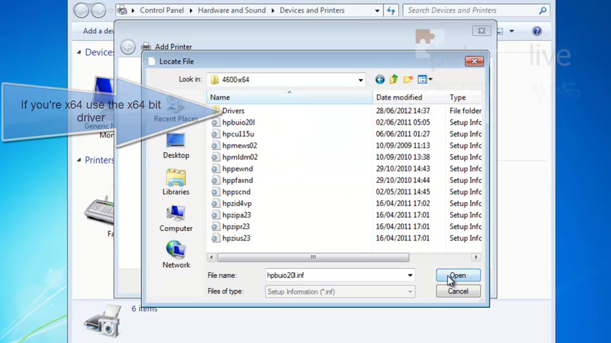This screenshot has width=611, height=343.
Task: Click the Explorer back navigation button
Action: pyautogui.click(x=81, y=10)
